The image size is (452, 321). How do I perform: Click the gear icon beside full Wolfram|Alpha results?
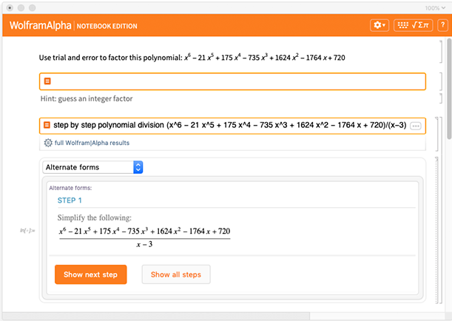click(48, 143)
